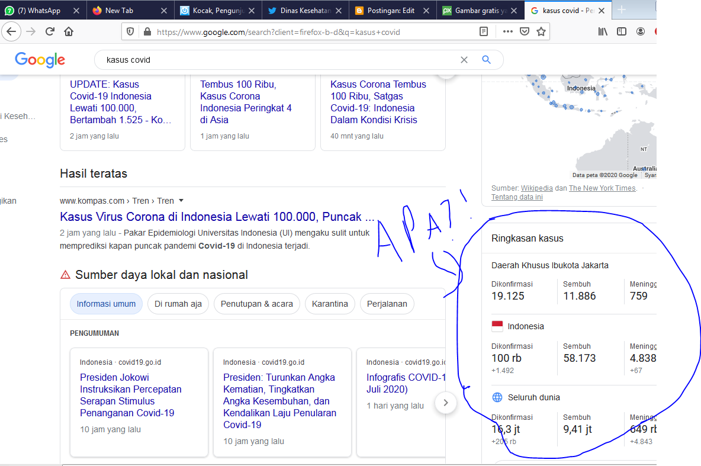Click Tentang data ini link

tap(517, 197)
